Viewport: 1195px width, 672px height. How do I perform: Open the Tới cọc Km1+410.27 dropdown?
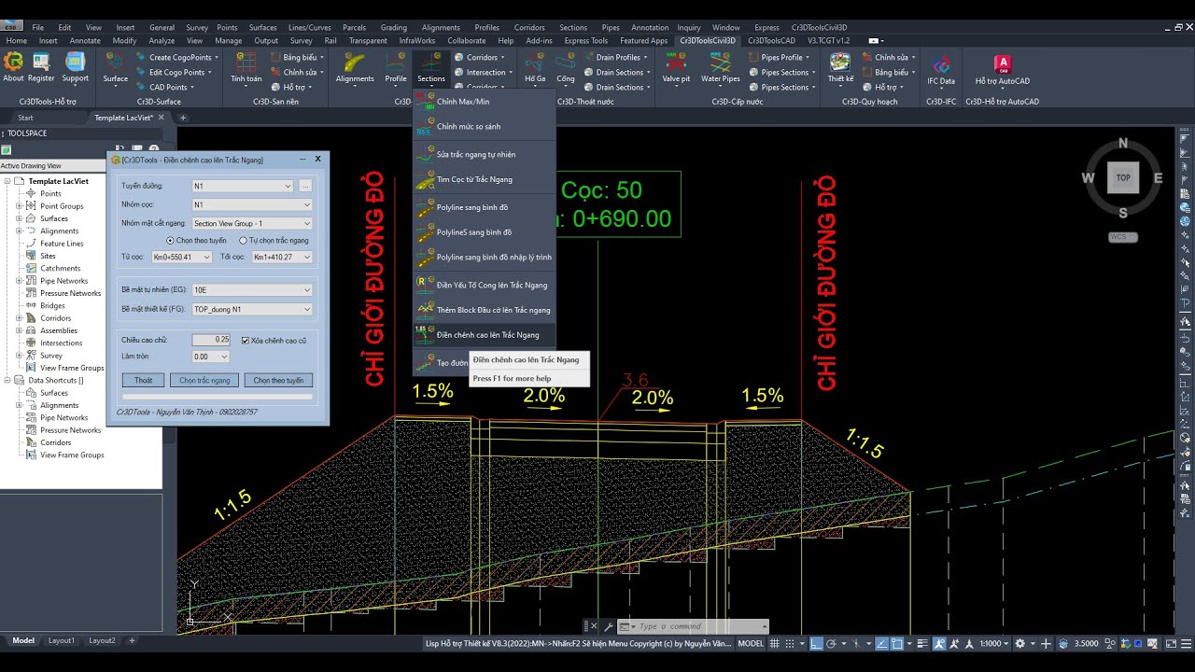pyautogui.click(x=282, y=257)
